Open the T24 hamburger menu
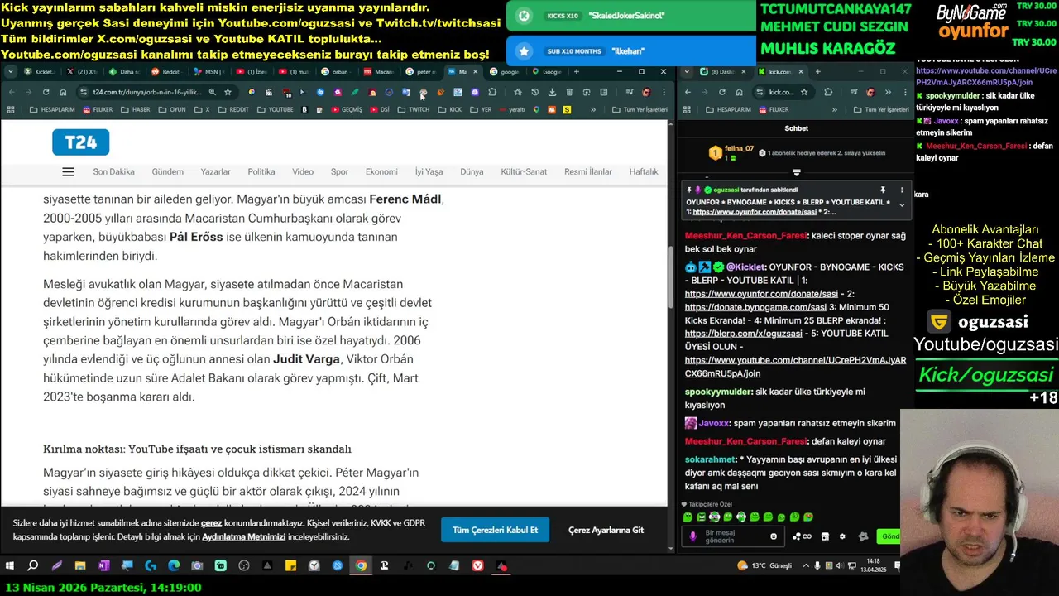1059x596 pixels. (x=68, y=172)
